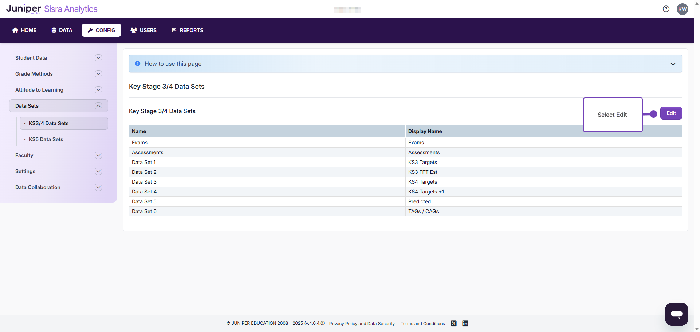Viewport: 700px width, 332px height.
Task: Expand the Student Data section
Action: point(98,57)
